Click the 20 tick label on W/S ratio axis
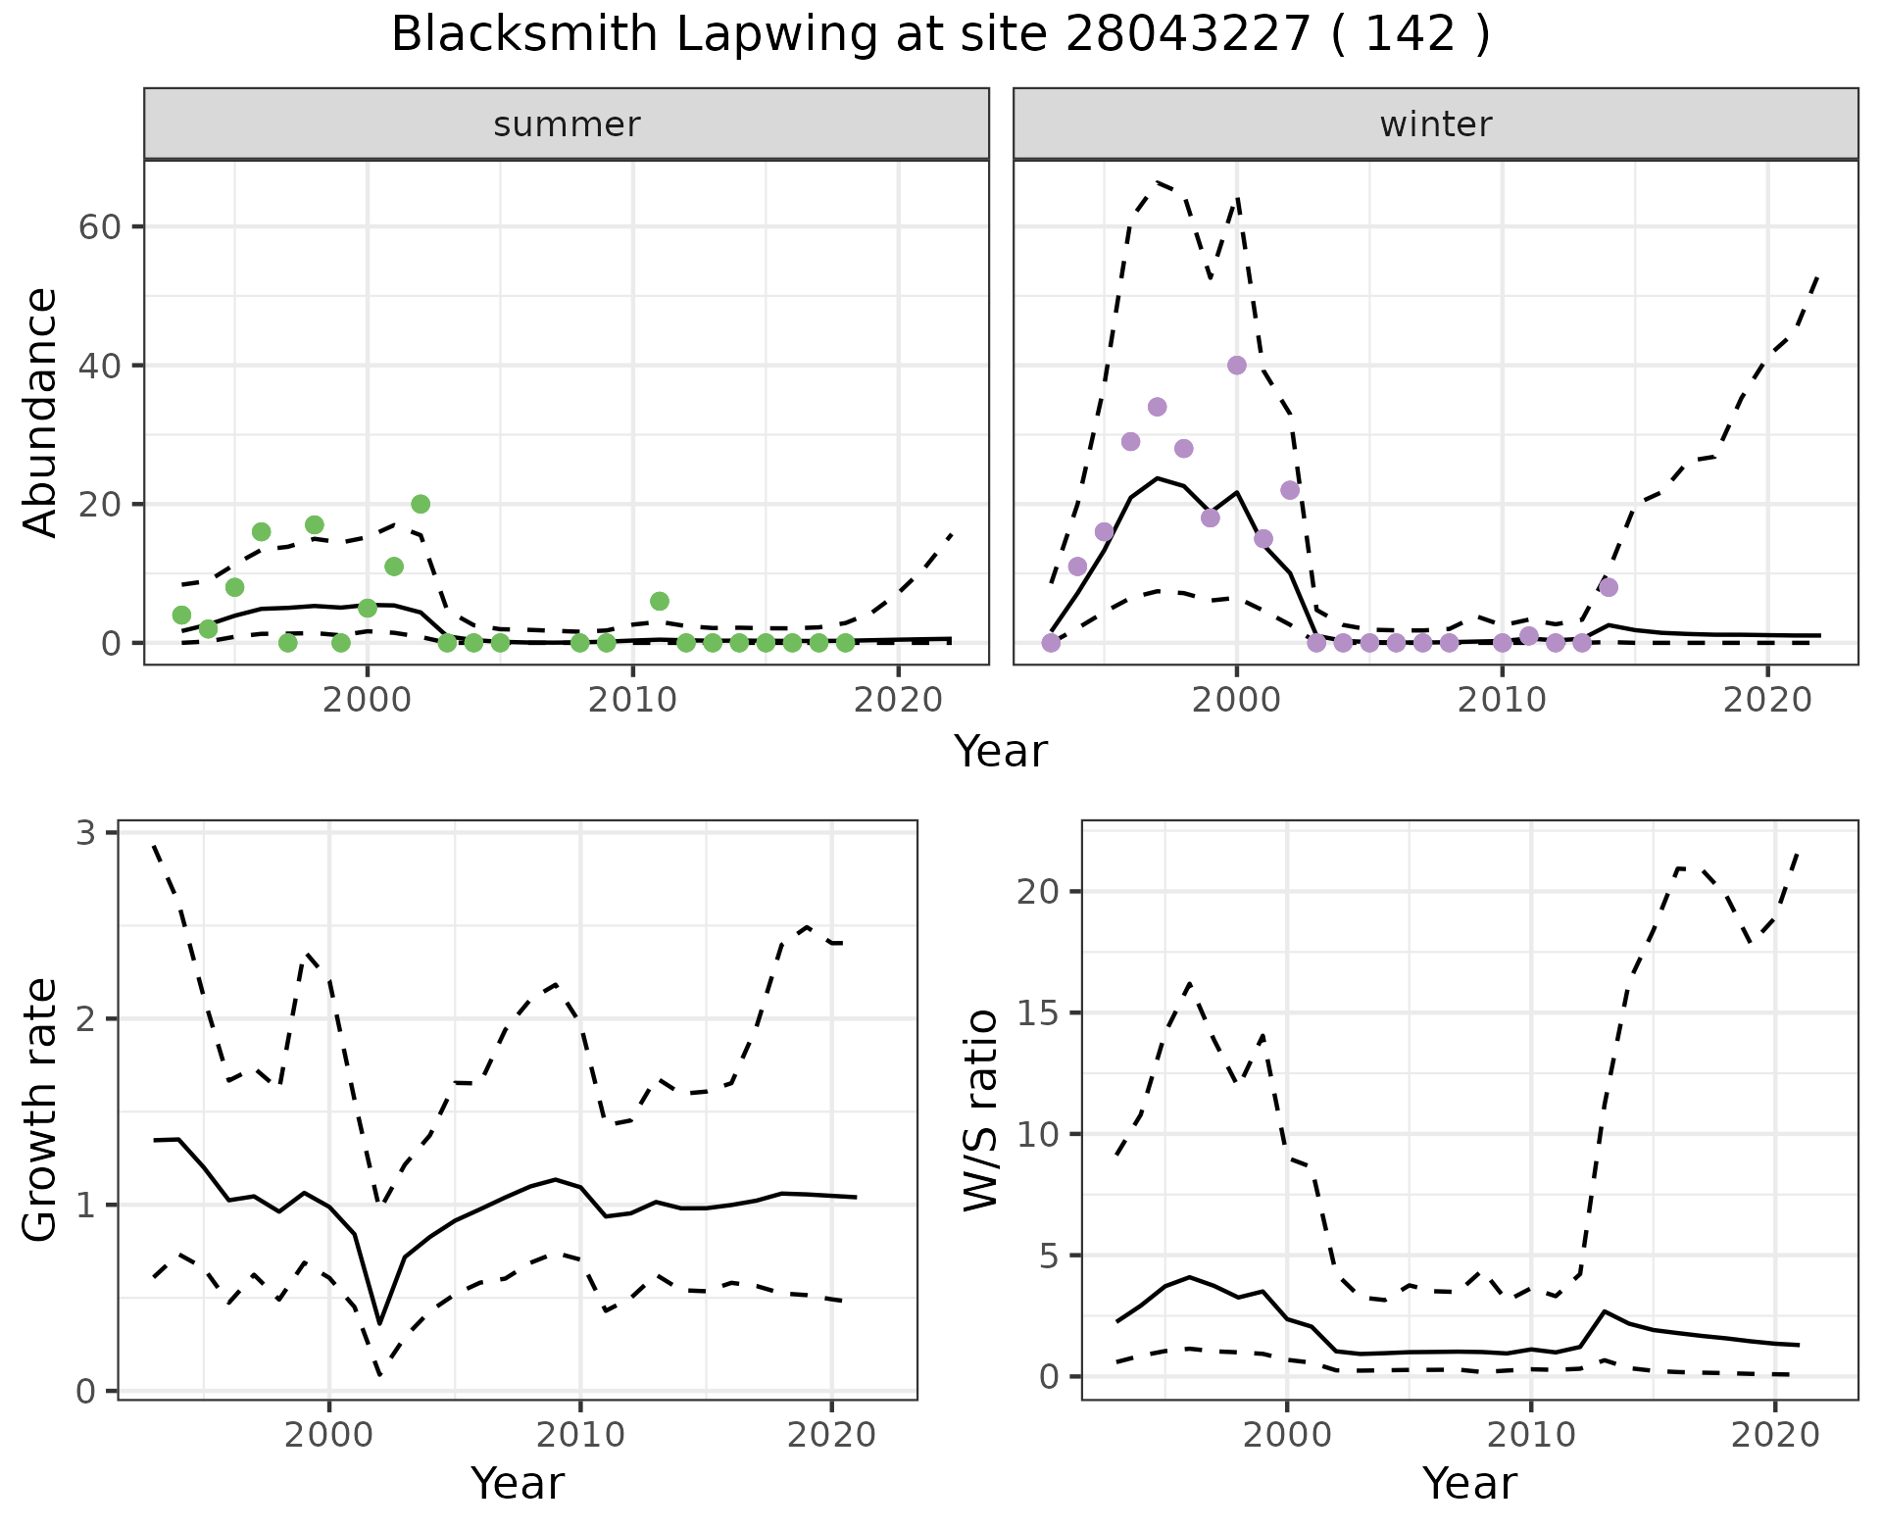 (1037, 891)
